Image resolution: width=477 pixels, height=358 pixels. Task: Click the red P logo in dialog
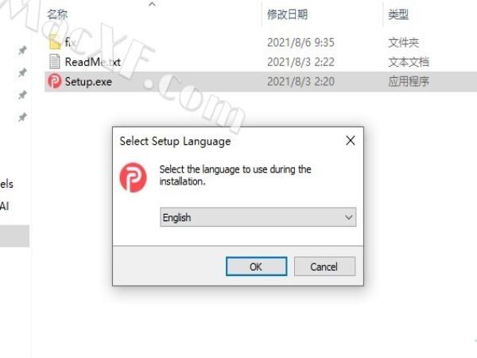point(133,177)
